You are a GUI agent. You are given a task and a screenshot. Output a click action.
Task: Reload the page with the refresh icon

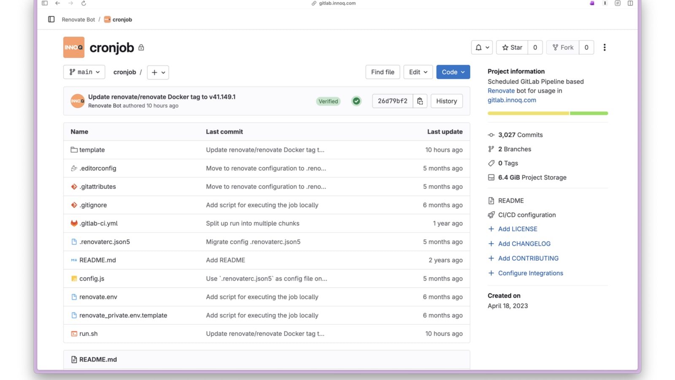tap(84, 3)
